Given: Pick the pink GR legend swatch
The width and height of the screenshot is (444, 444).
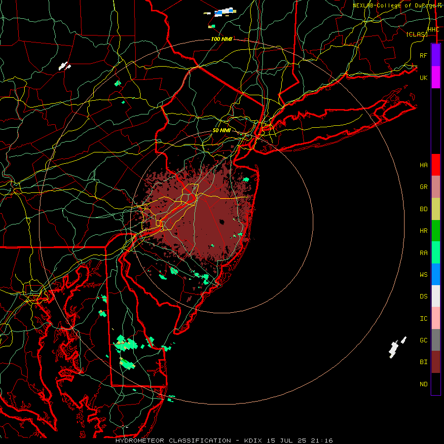Looking at the screenshot, I should (436, 187).
